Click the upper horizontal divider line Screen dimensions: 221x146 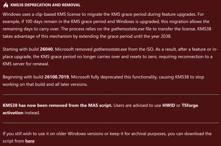(x=110, y=95)
